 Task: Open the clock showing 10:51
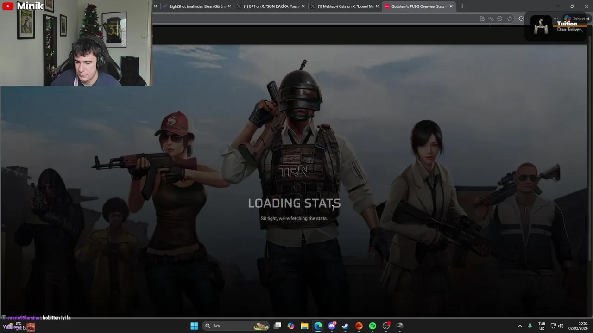[x=578, y=326]
